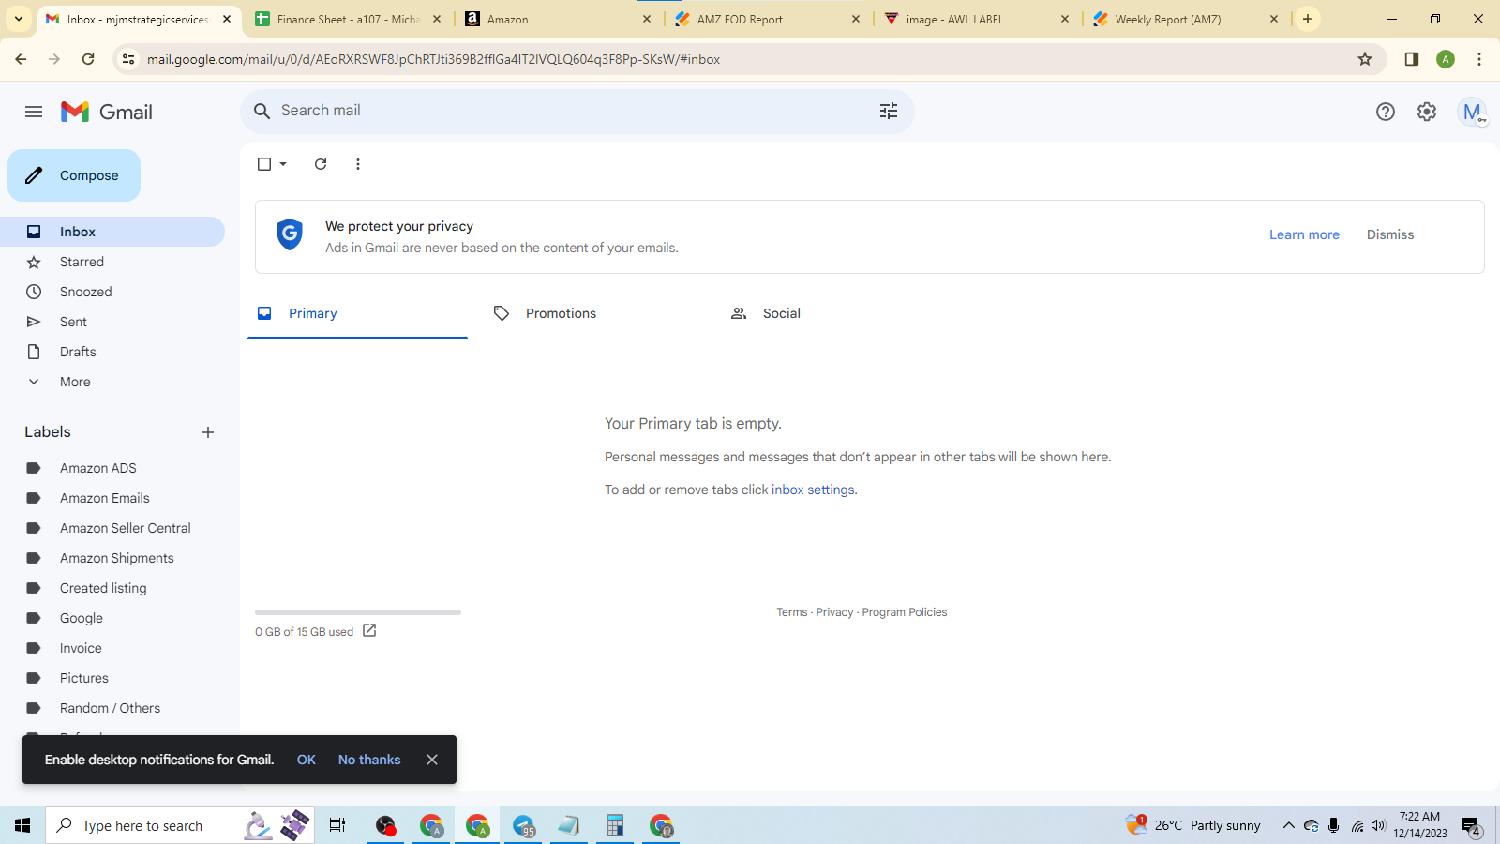Switch to the Promotions tab
The width and height of the screenshot is (1500, 844).
(x=594, y=313)
